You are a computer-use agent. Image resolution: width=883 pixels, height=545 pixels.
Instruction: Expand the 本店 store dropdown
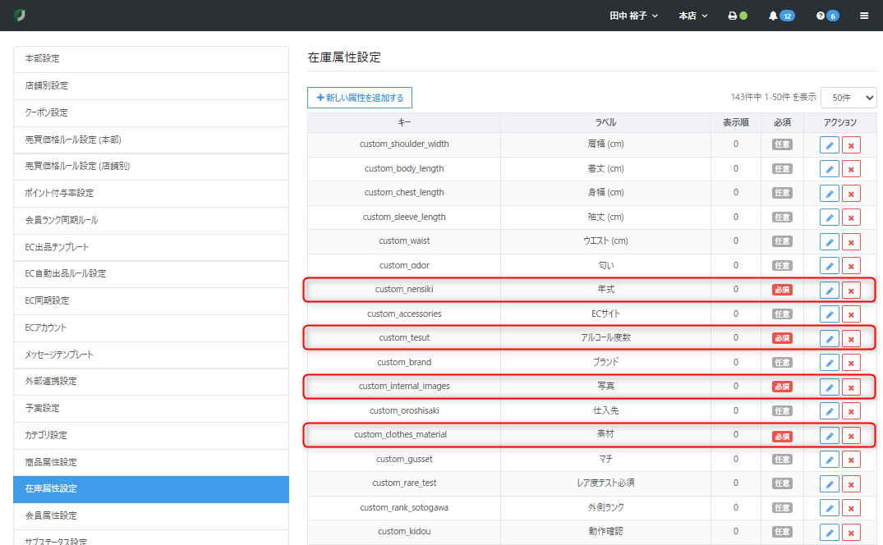coord(692,16)
